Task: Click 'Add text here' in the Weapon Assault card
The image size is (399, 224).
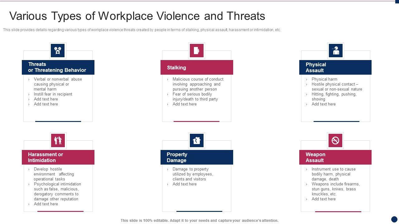Action: point(324,199)
